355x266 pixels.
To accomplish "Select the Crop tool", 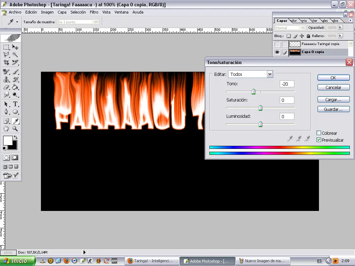I will point(6,62).
